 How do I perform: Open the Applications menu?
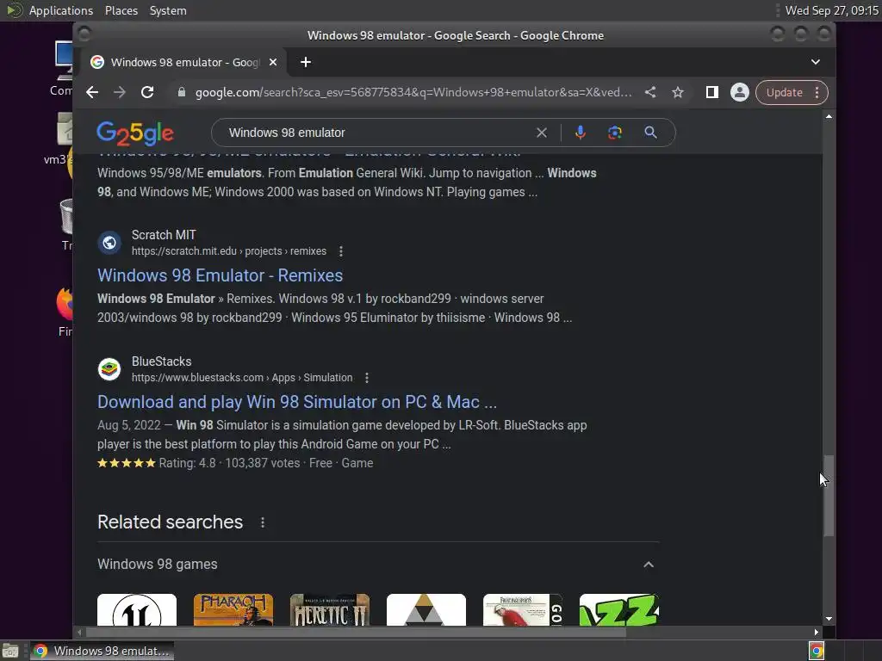pos(61,10)
